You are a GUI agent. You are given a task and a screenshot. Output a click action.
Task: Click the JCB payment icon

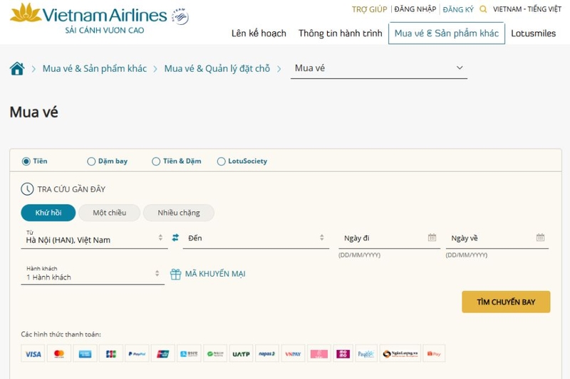click(x=111, y=353)
